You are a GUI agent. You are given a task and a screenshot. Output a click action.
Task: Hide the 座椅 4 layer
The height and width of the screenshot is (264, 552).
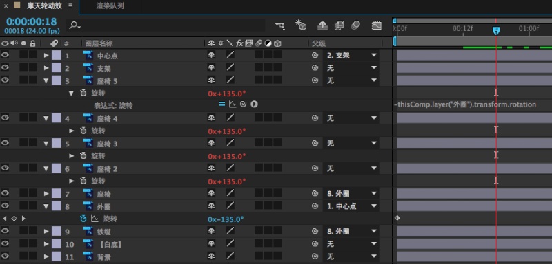coord(5,118)
